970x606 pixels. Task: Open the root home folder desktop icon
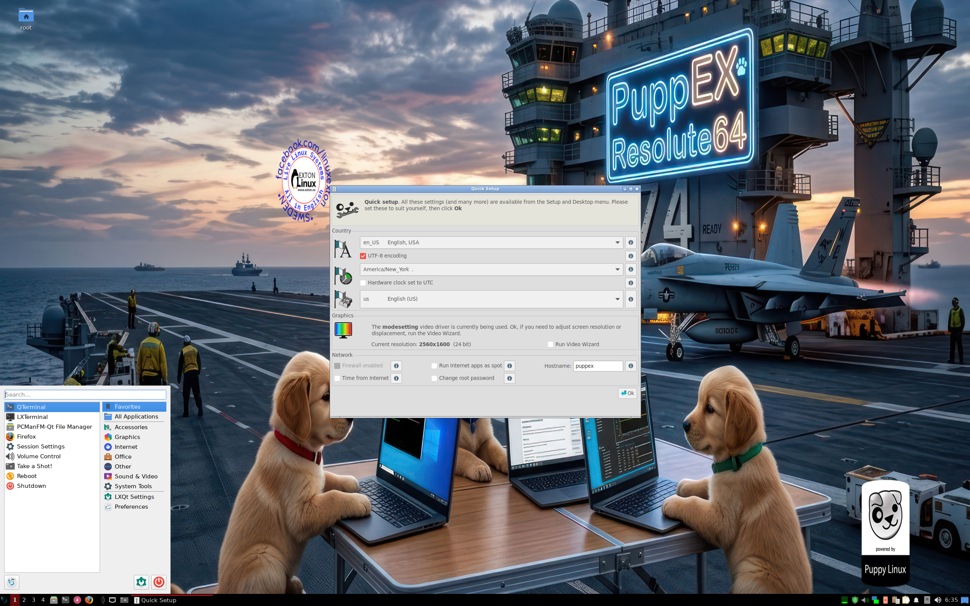(x=26, y=19)
